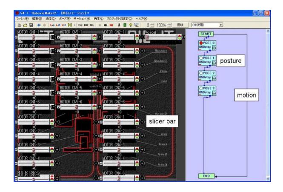
Task: Open the ヘルプ(H) menu
Action: 141,19
